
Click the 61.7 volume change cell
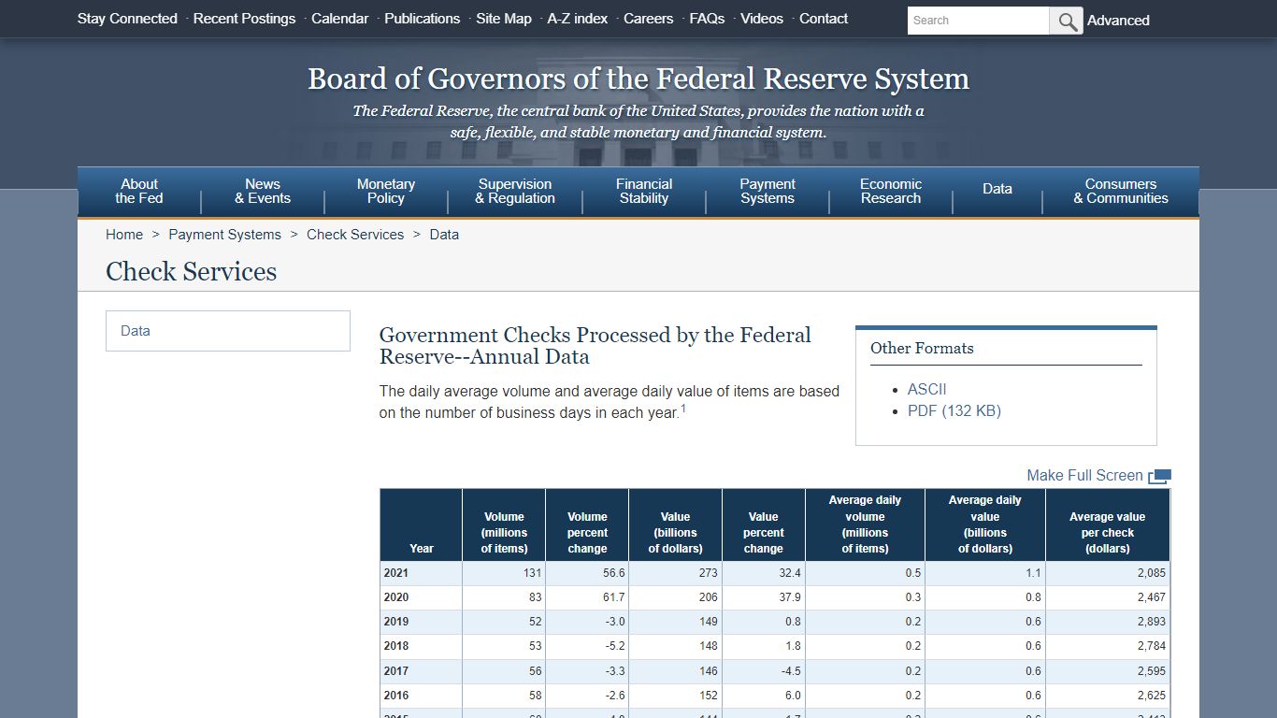tap(587, 597)
